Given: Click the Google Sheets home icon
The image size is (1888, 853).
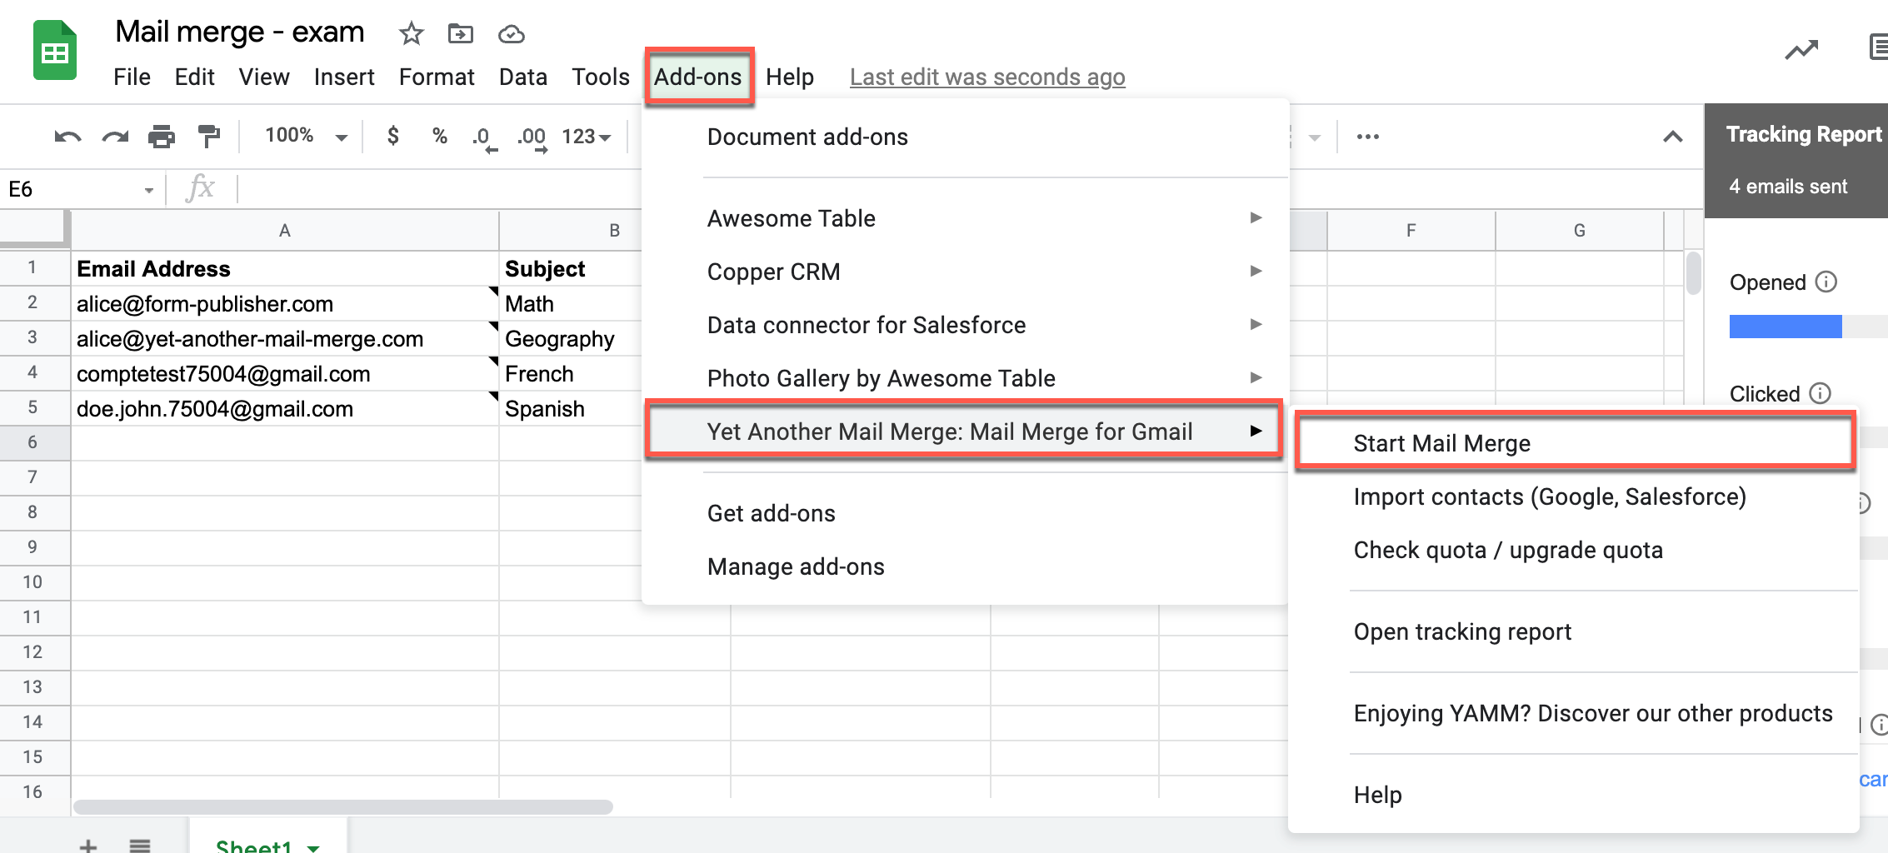Looking at the screenshot, I should click(55, 52).
